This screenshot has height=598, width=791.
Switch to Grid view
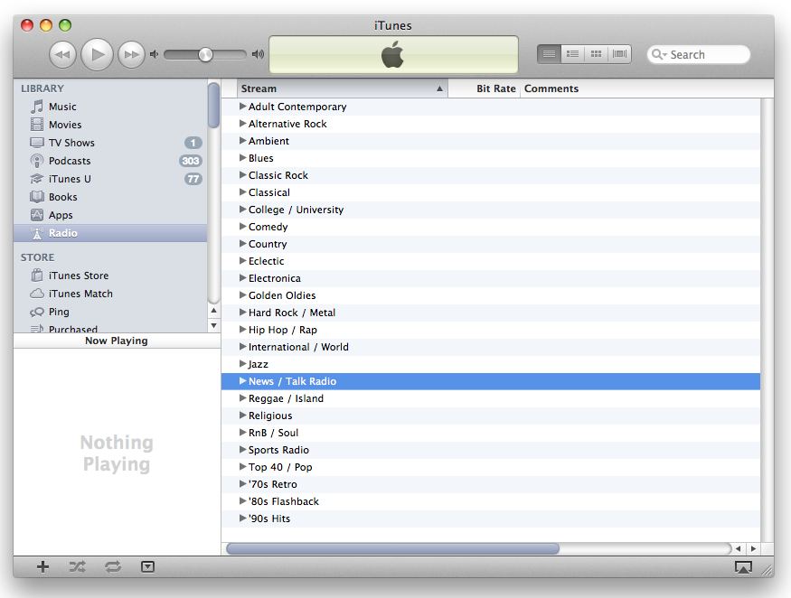tap(596, 54)
